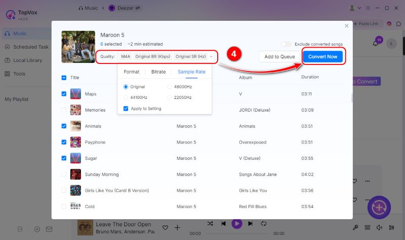Click the M4A format tag
Image resolution: width=405 pixels, height=240 pixels.
126,56
